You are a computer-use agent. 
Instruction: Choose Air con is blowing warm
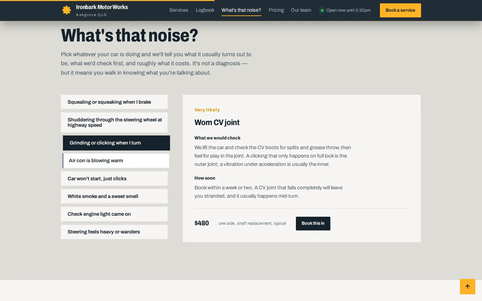click(x=115, y=161)
